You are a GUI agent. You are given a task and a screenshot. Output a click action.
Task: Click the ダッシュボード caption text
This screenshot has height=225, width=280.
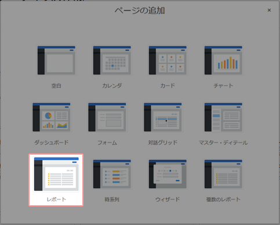pyautogui.click(x=52, y=142)
